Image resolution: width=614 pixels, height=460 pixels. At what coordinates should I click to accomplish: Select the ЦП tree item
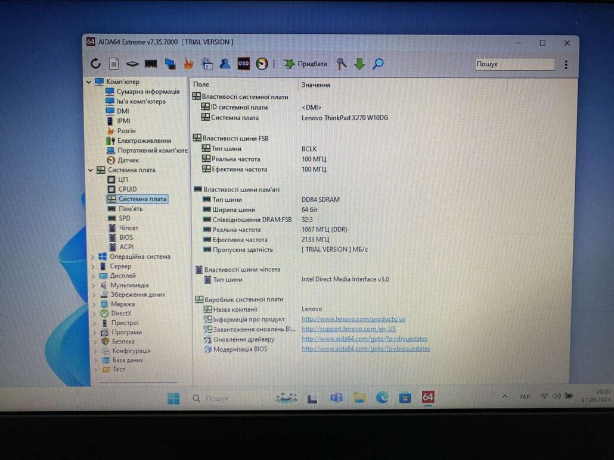(x=118, y=179)
